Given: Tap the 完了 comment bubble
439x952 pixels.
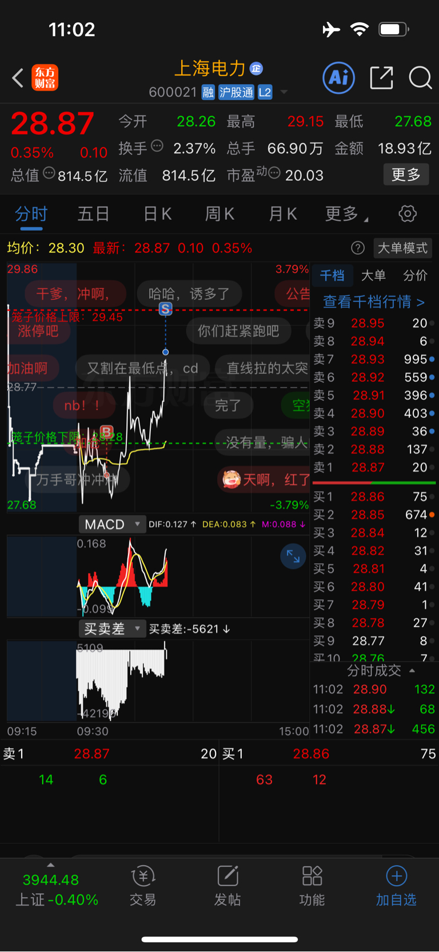Looking at the screenshot, I should (228, 405).
